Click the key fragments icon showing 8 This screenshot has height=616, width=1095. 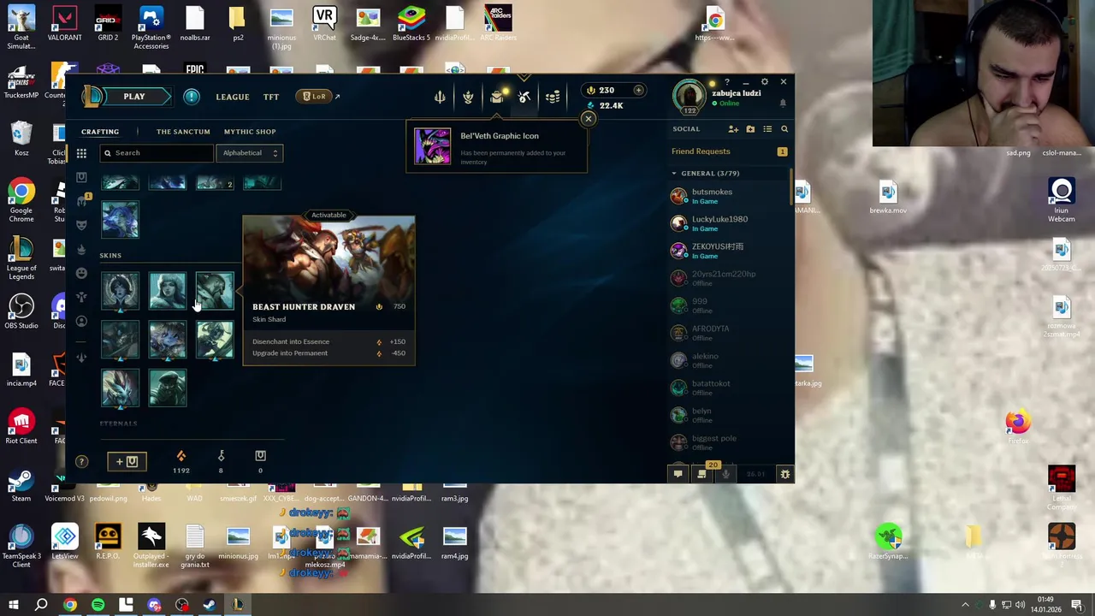click(221, 456)
